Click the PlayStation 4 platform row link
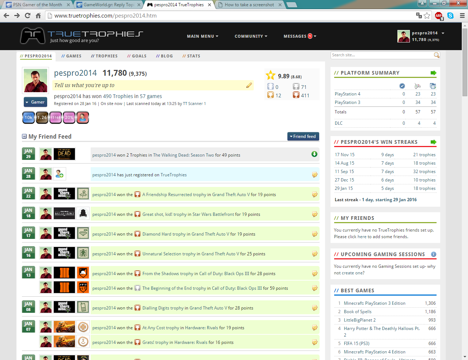The image size is (468, 360). point(347,94)
